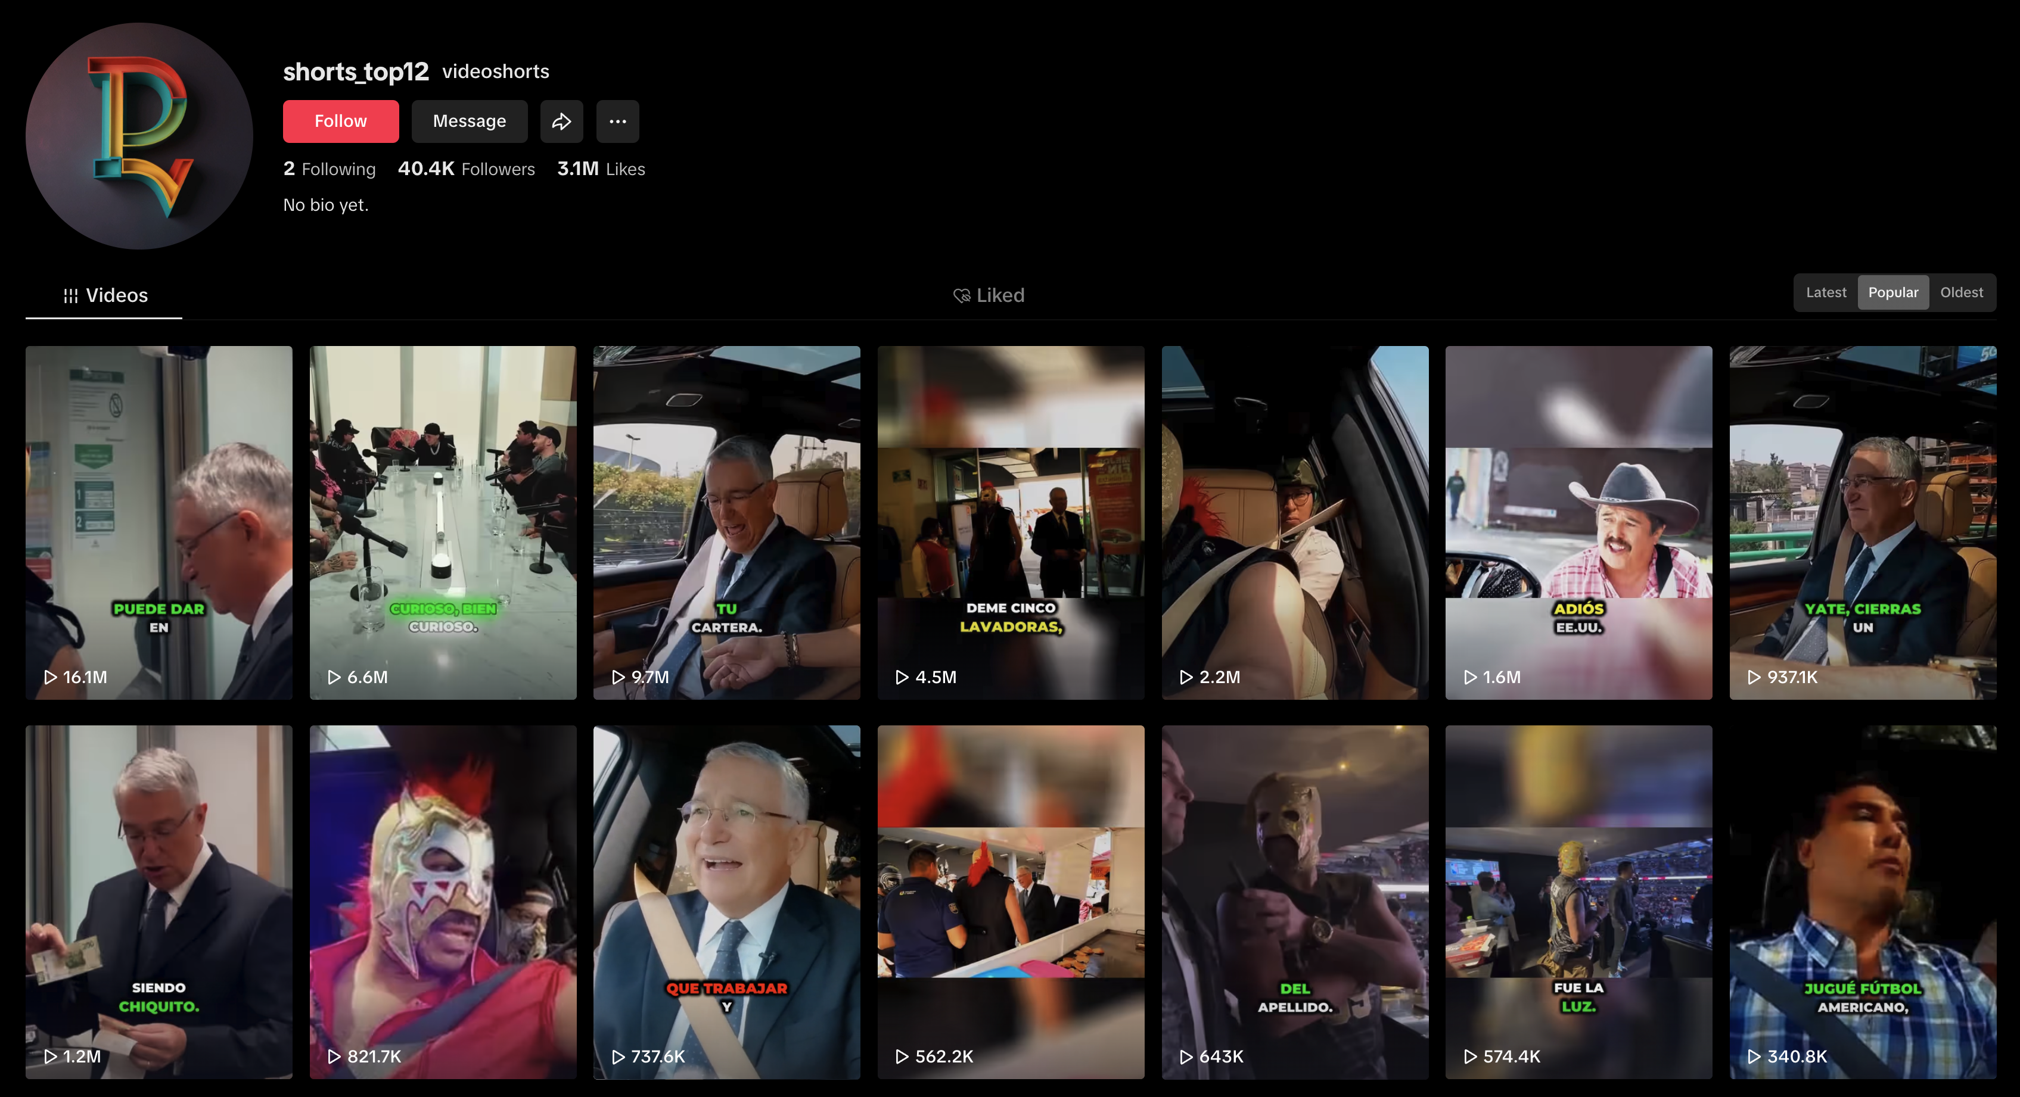
Task: Click play icon on 340.8K views video
Action: 1754,1057
